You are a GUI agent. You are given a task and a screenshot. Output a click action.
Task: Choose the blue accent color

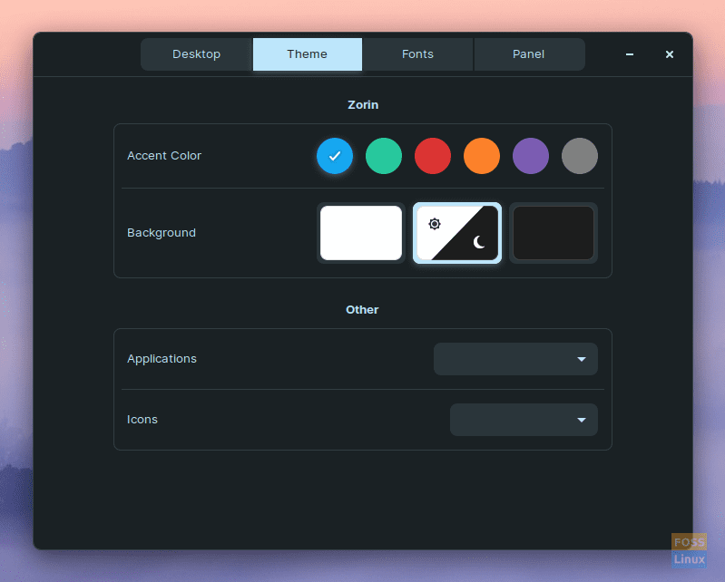[x=335, y=156]
